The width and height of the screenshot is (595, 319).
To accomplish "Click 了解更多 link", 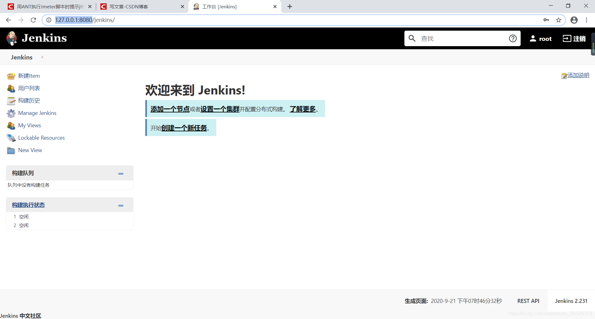I will 303,109.
